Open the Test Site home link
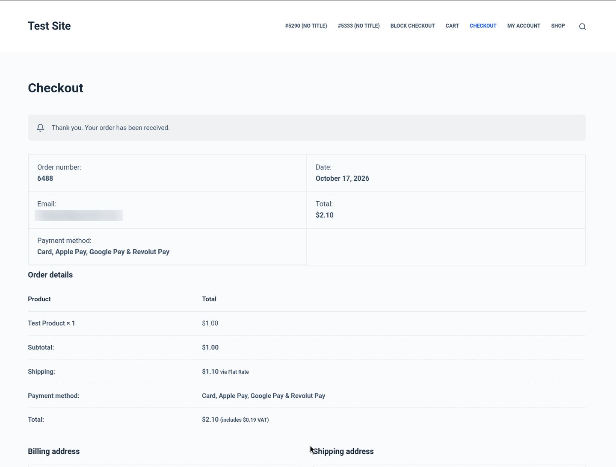 pos(49,26)
